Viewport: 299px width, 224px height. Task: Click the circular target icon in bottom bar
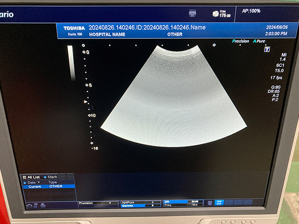210,203
